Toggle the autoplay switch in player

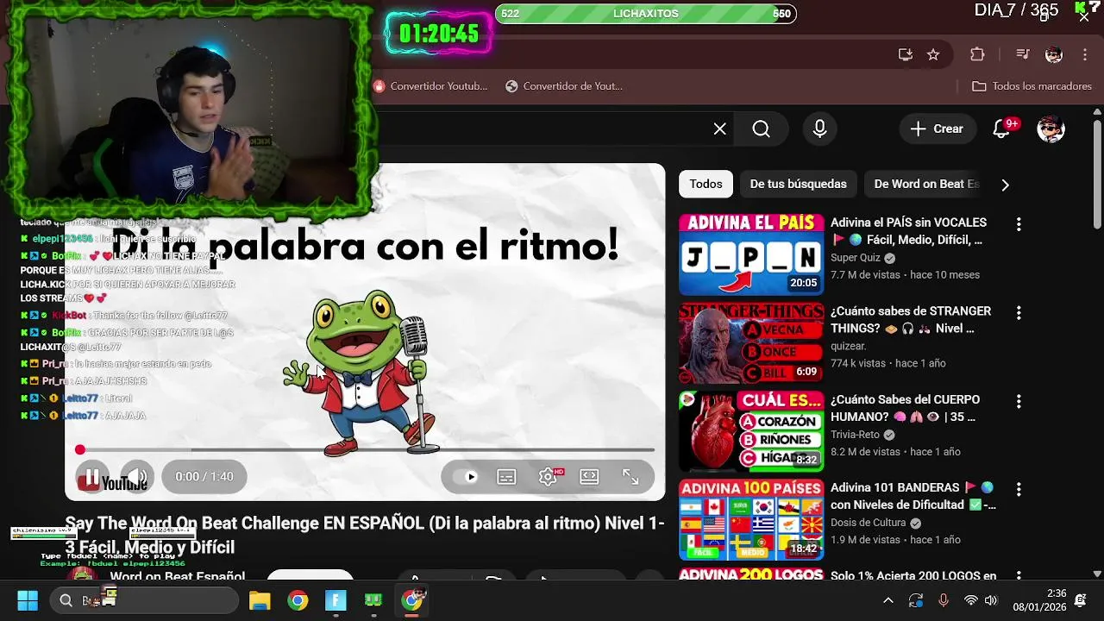pyautogui.click(x=466, y=477)
